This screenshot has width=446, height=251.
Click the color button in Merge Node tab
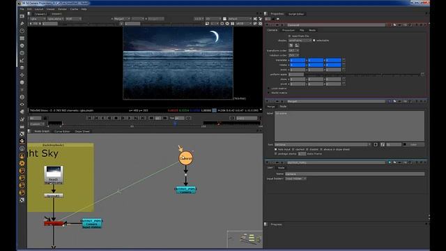(x=413, y=144)
